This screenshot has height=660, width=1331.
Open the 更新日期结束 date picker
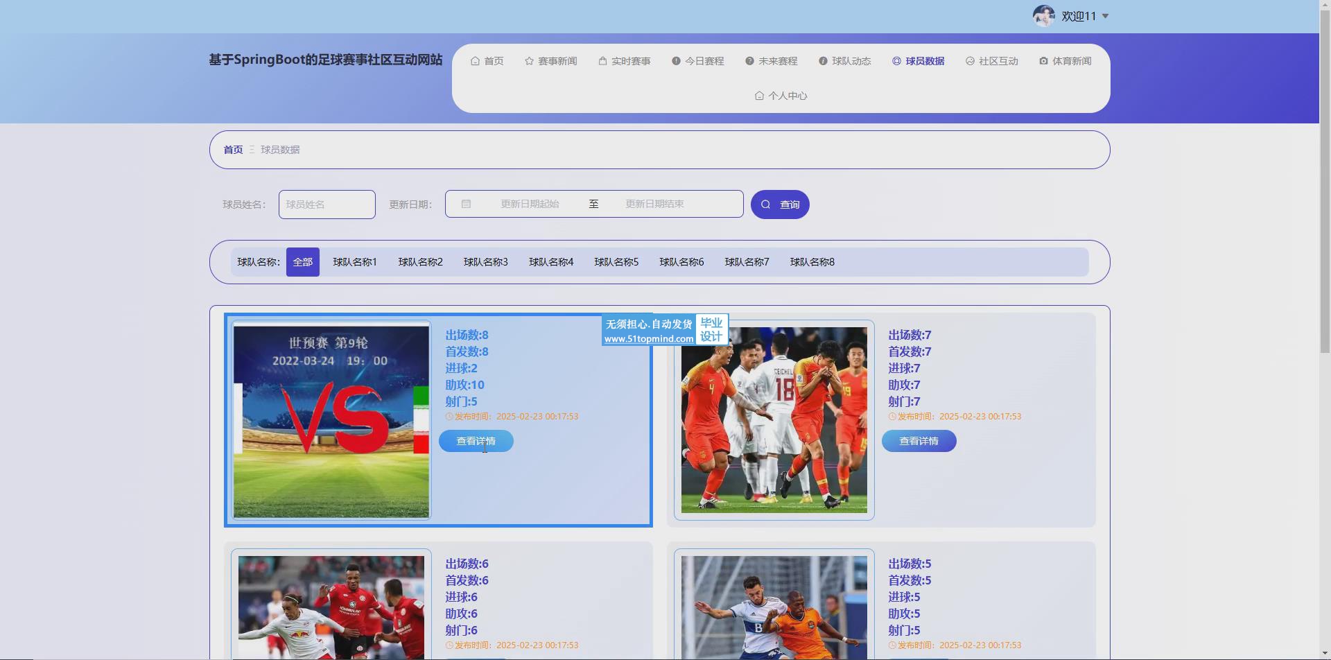(654, 204)
